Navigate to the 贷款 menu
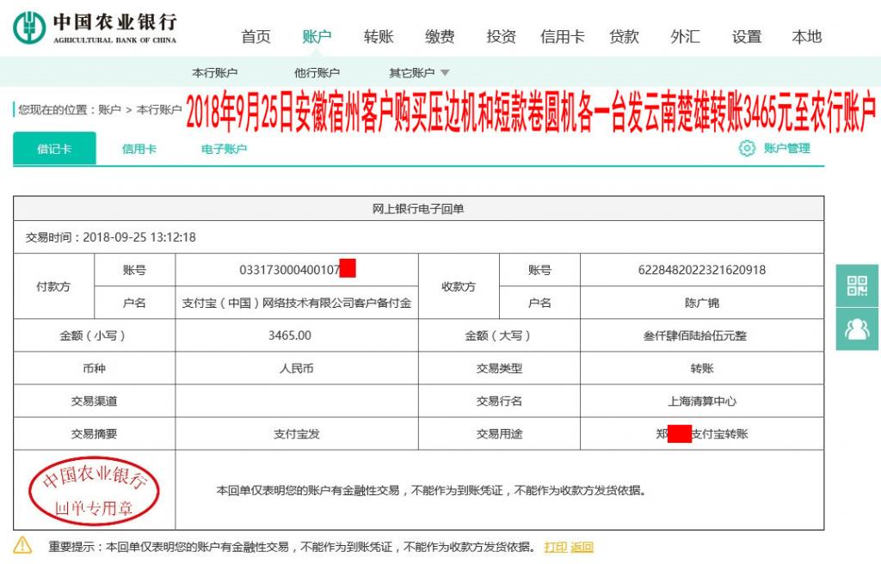The width and height of the screenshot is (881, 564). pos(624,36)
